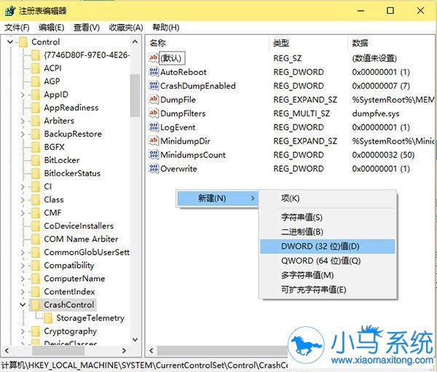Click the REG_MULTI_SZ type cell
This screenshot has height=372, width=437.
[x=302, y=114]
